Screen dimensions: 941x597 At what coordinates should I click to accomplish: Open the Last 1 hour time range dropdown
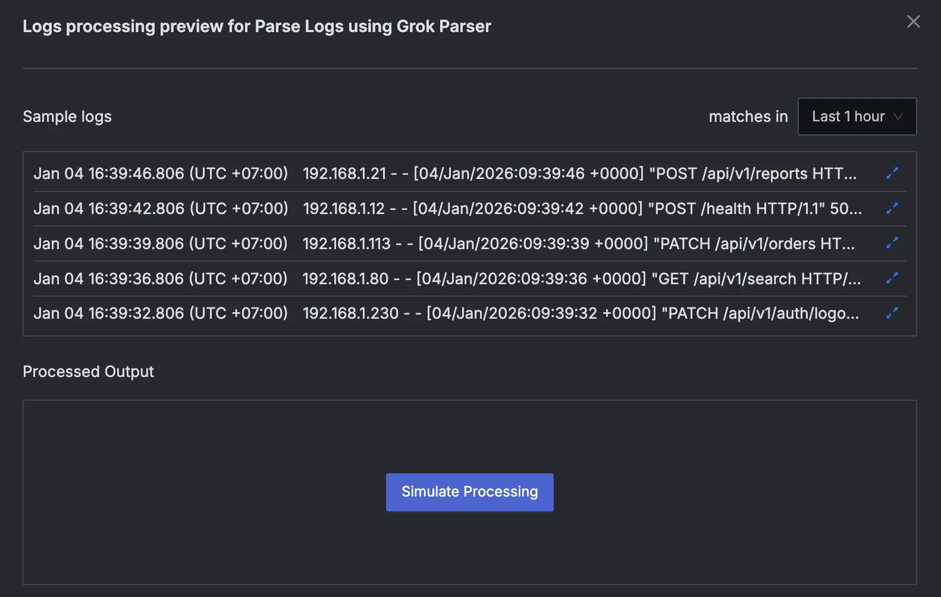tap(856, 117)
